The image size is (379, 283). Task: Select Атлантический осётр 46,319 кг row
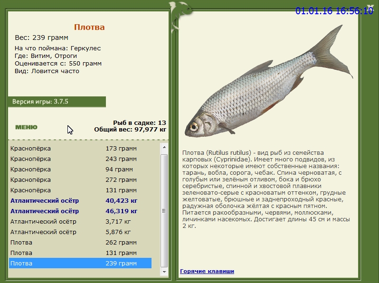[x=80, y=211]
